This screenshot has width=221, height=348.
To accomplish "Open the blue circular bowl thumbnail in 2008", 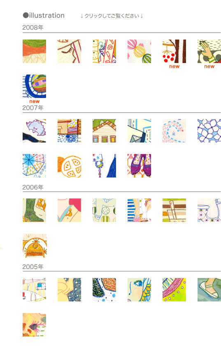I will (x=35, y=86).
